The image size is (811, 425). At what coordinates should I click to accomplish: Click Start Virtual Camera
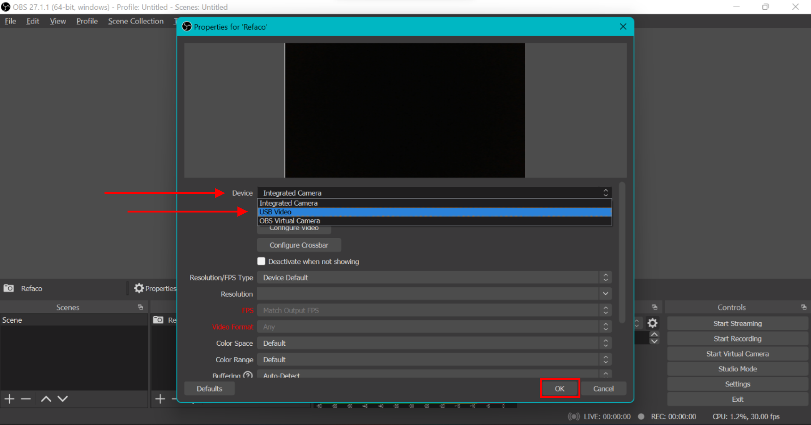[737, 354]
